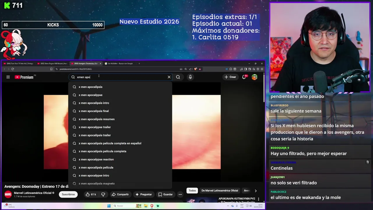Toggle the browser sidebar panel icon

pos(245,69)
